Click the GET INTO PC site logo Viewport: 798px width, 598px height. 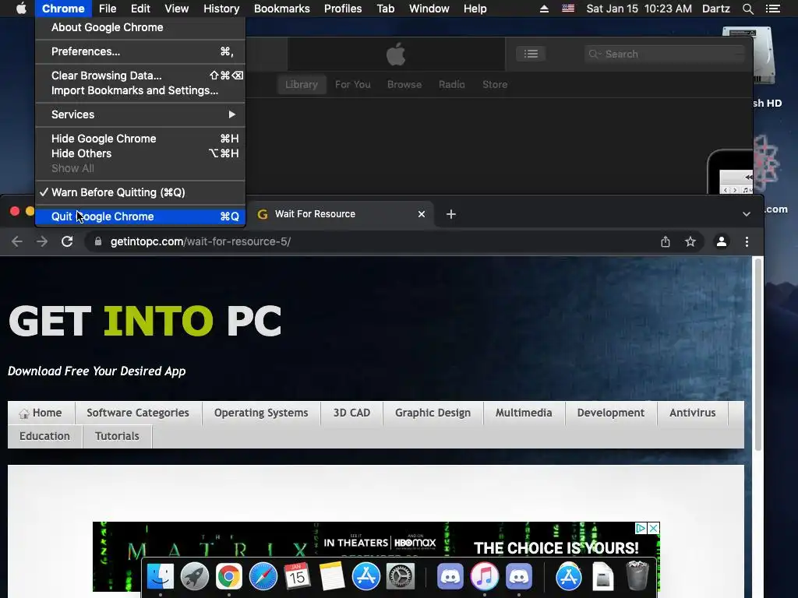pos(145,321)
